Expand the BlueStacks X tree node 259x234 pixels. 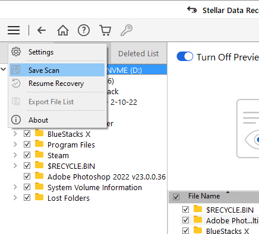pyautogui.click(x=15, y=134)
